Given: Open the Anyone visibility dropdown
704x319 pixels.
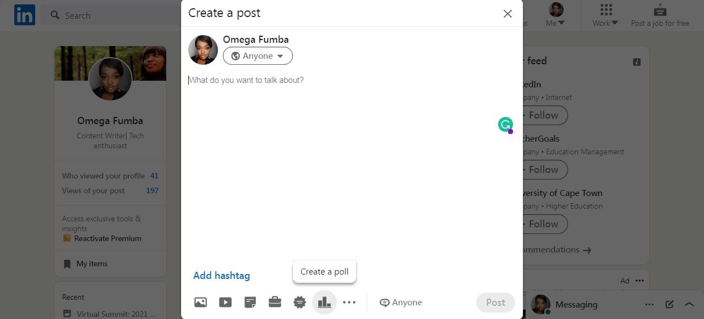Looking at the screenshot, I should (x=257, y=55).
